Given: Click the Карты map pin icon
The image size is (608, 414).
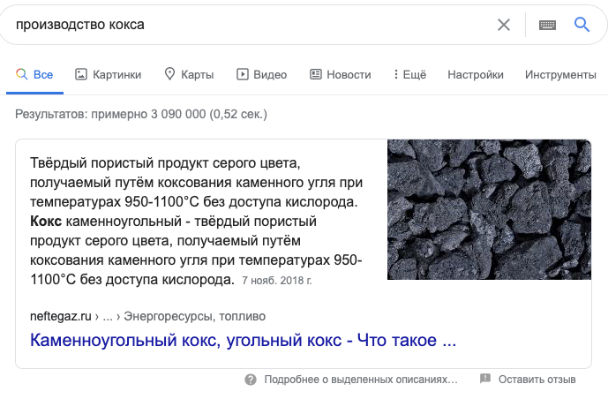Looking at the screenshot, I should (x=169, y=74).
